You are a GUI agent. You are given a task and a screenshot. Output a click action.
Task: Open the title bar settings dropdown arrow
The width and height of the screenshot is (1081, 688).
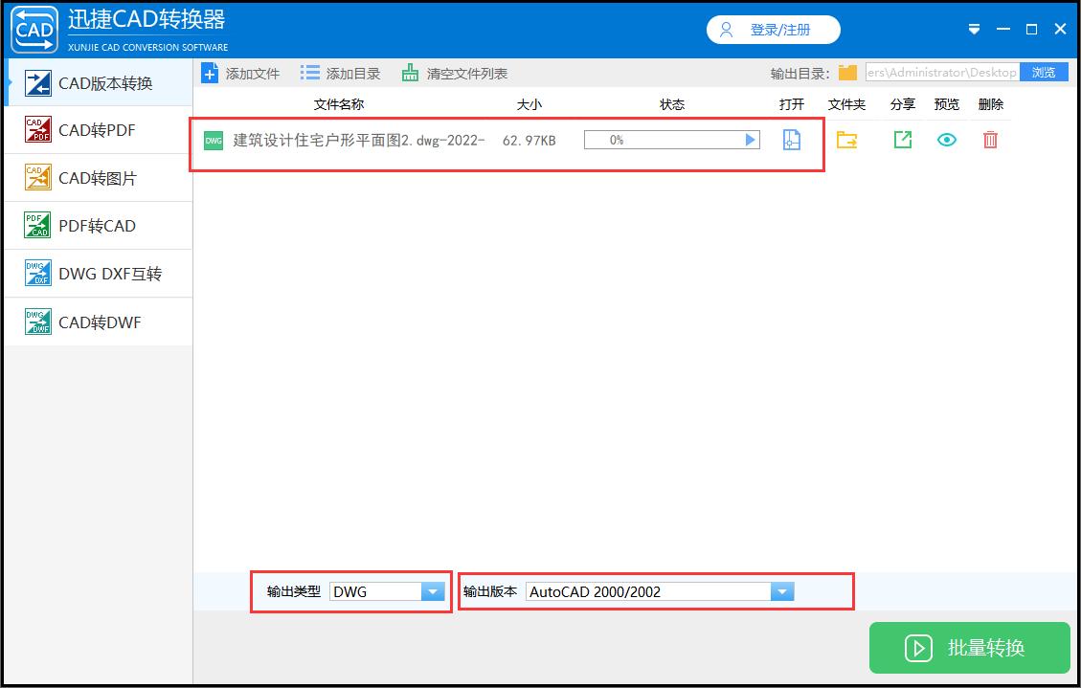pos(975,30)
